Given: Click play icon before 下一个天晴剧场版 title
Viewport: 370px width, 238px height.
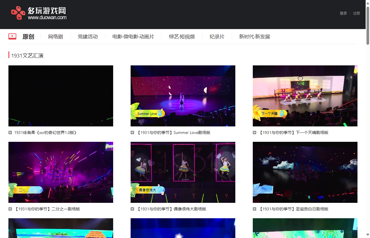Looking at the screenshot, I should pyautogui.click(x=255, y=133).
